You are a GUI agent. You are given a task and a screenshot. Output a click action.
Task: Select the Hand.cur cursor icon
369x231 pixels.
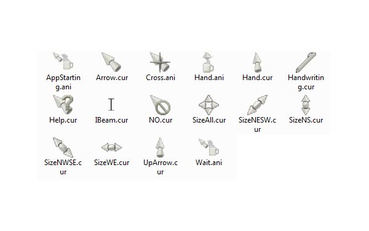click(257, 62)
